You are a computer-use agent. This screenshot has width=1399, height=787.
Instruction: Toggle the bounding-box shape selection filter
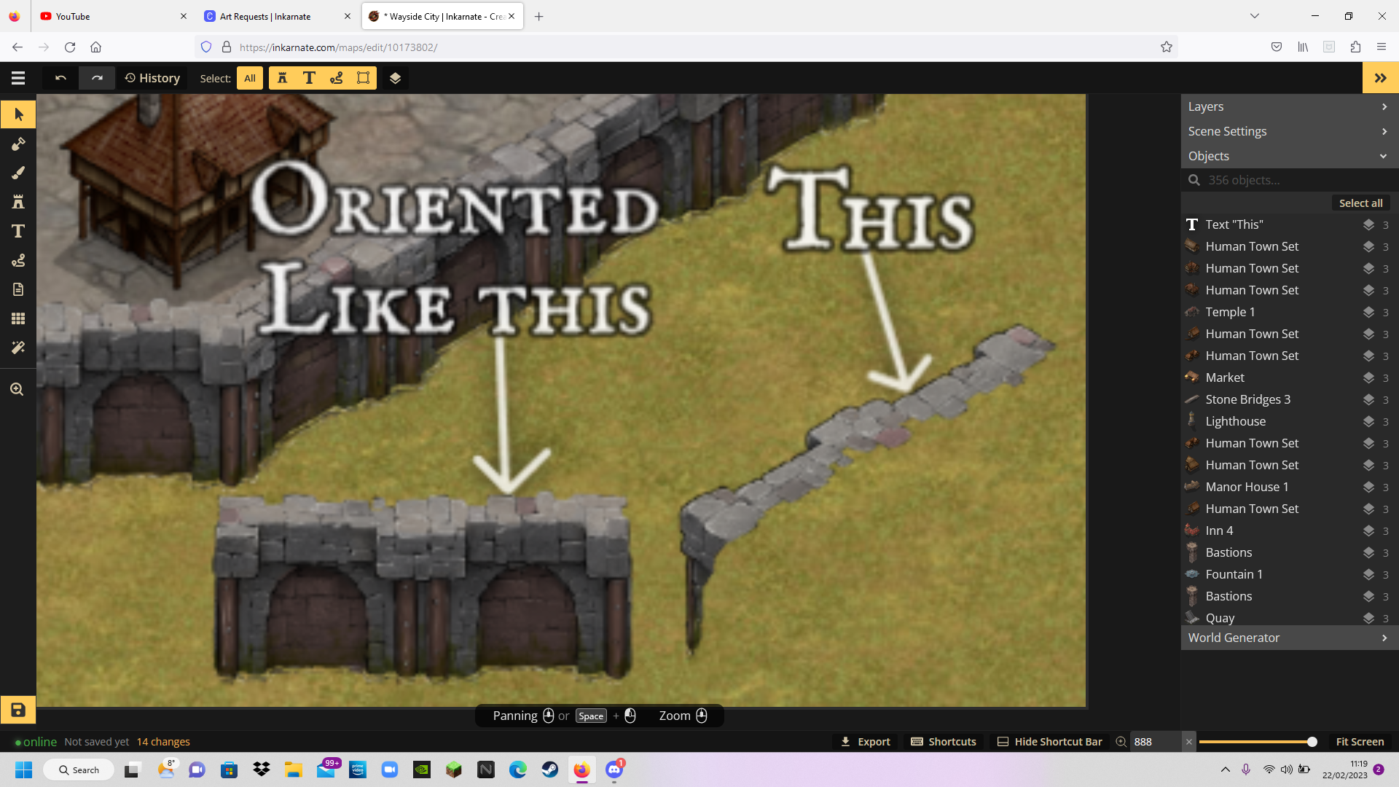(363, 78)
